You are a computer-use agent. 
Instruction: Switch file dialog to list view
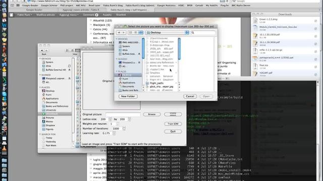click(136, 33)
